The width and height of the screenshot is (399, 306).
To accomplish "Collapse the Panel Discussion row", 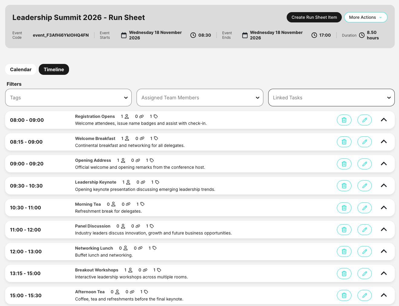I will 384,229.
